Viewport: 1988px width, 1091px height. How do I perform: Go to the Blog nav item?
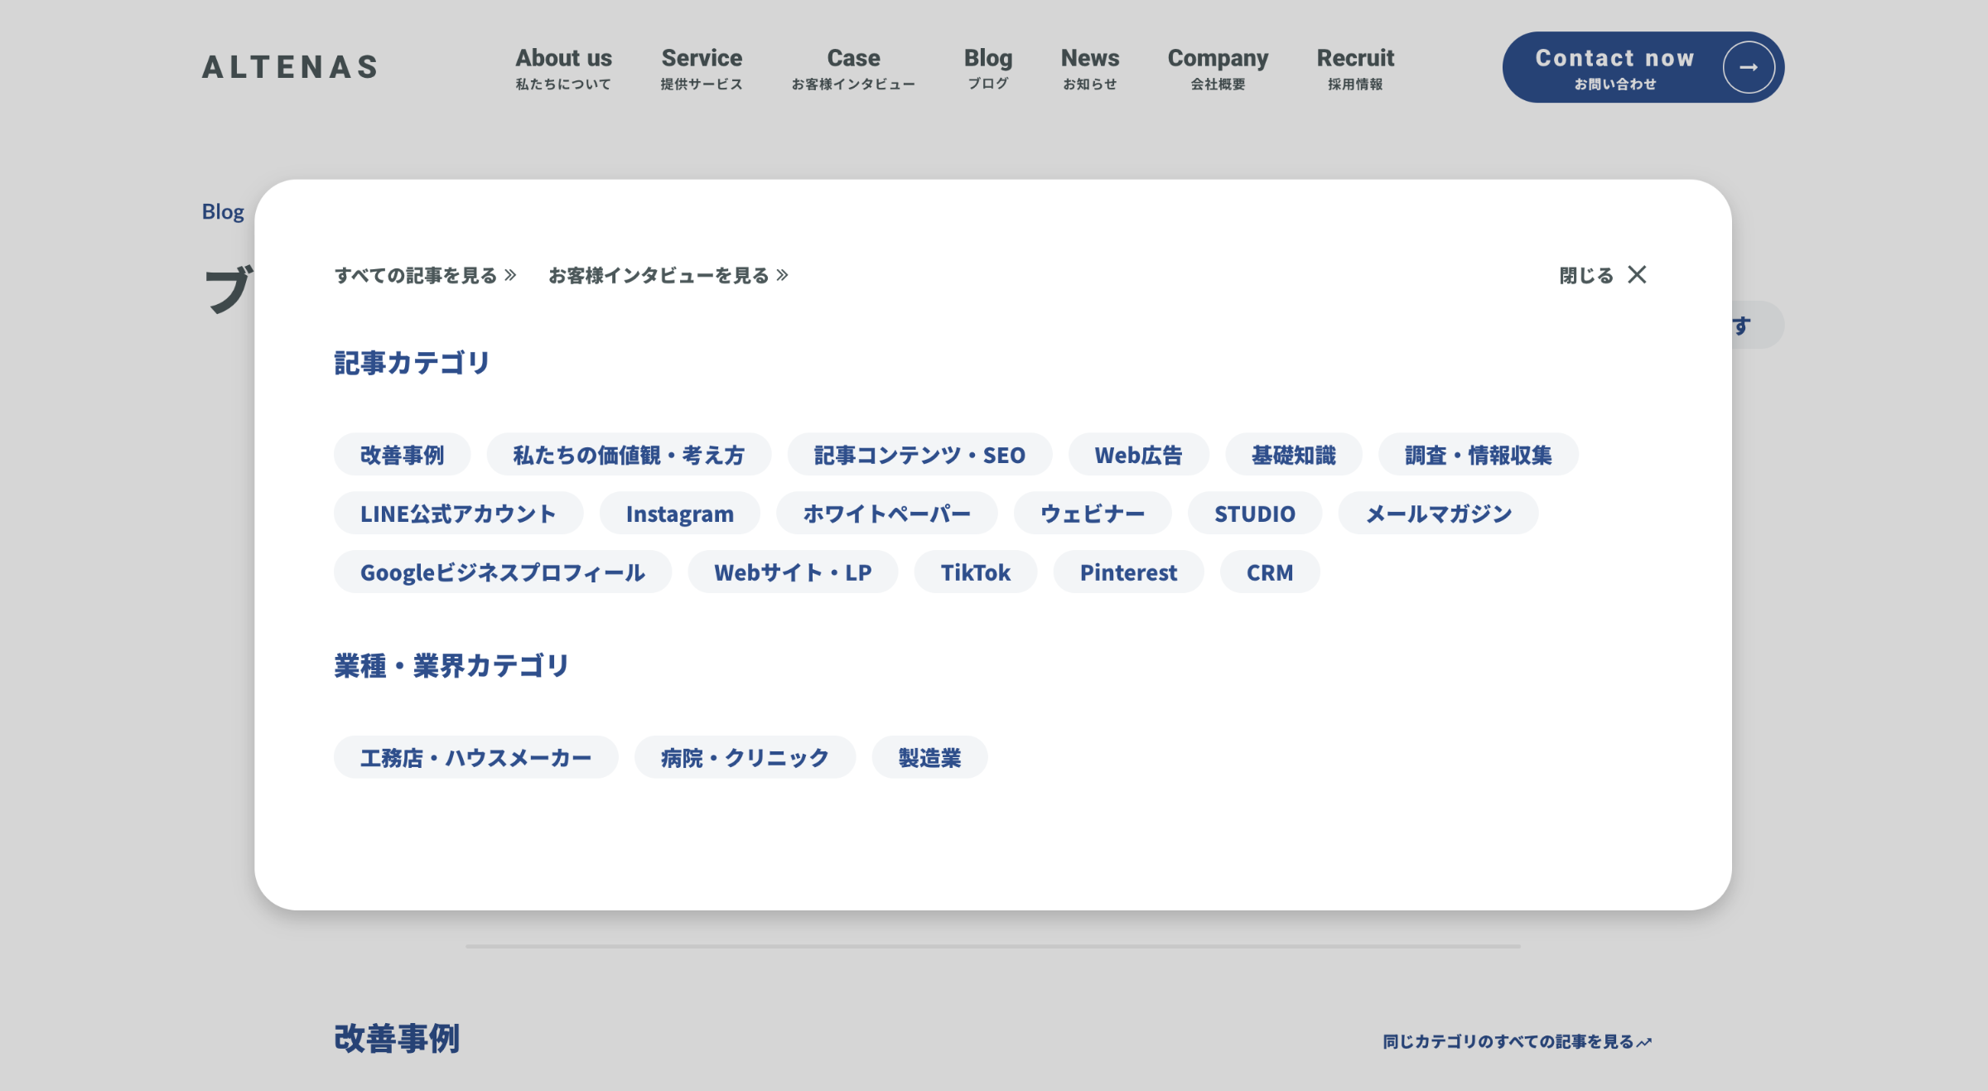pos(988,68)
